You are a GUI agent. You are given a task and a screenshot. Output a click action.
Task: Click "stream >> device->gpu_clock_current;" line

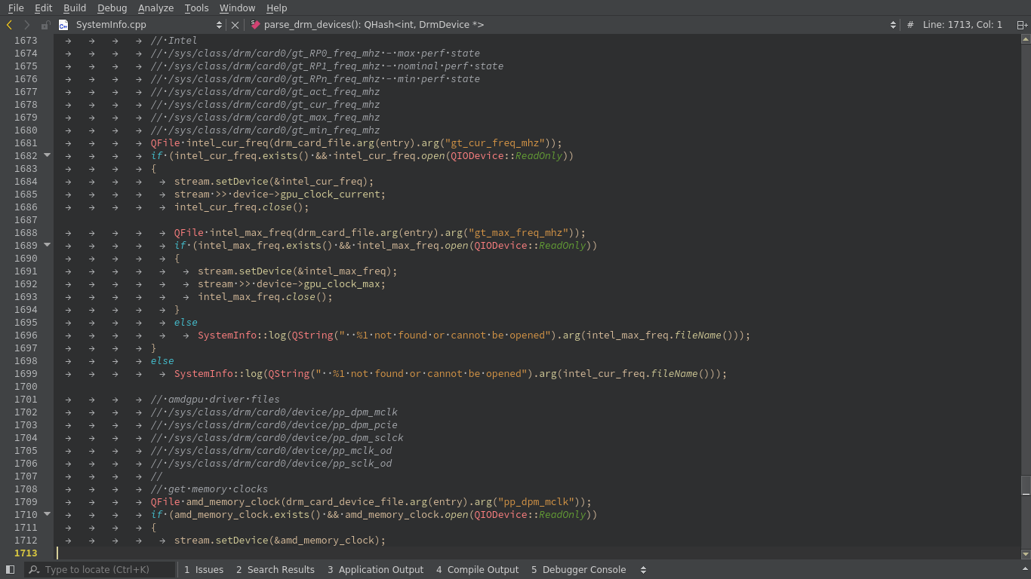(x=280, y=195)
